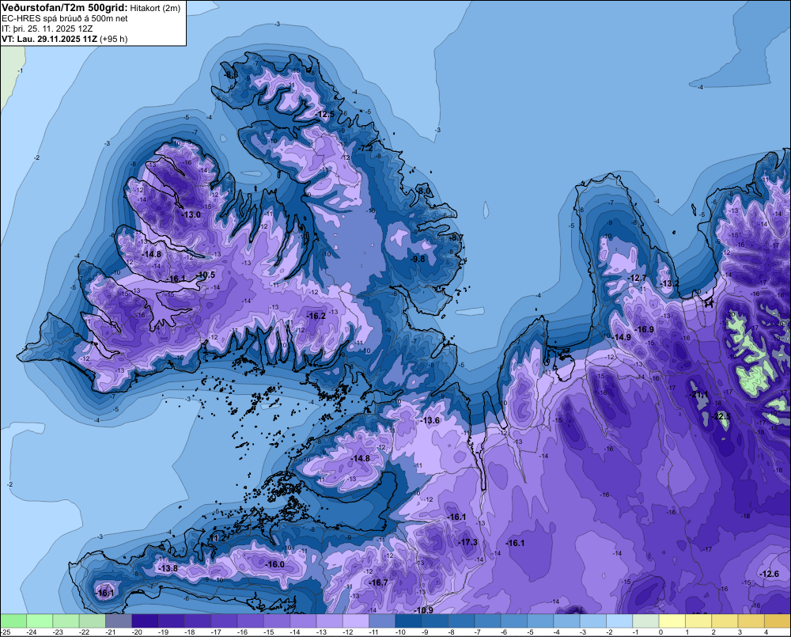Image resolution: width=791 pixels, height=637 pixels.
Task: Click the '-8.6' temperature value on the map
Action: (232, 74)
